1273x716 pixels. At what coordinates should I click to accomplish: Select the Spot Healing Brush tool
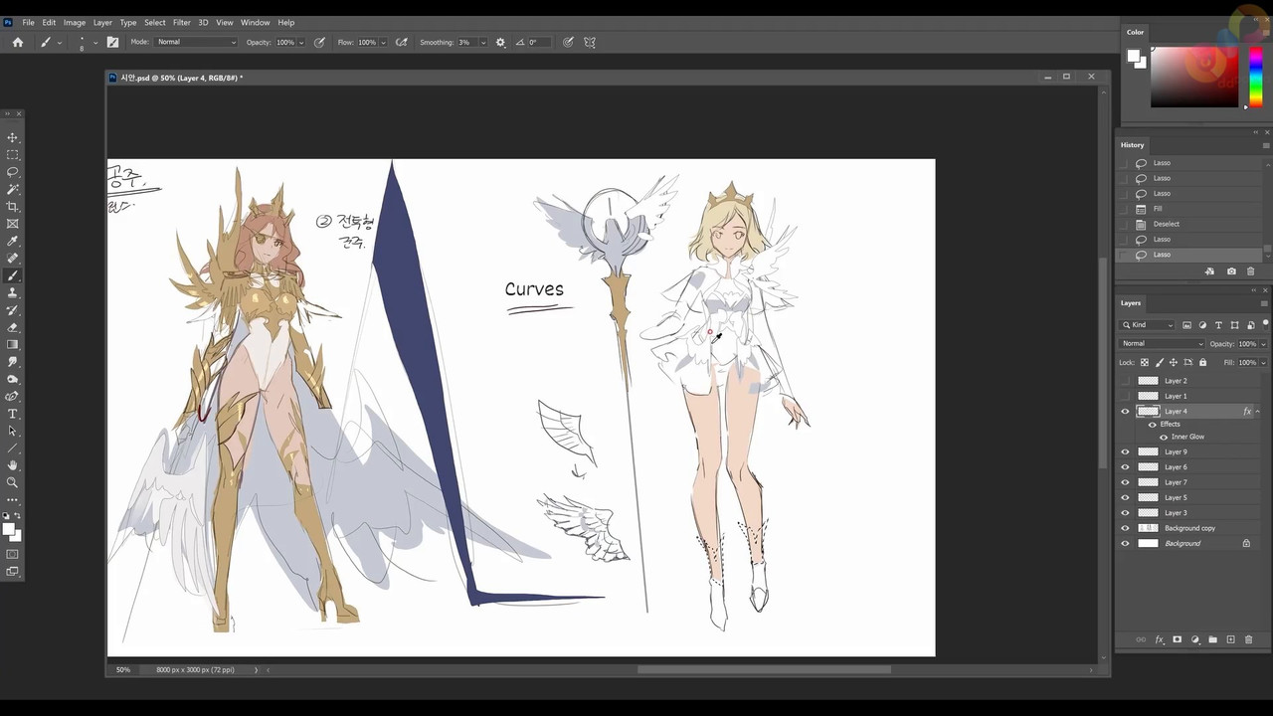coord(13,259)
